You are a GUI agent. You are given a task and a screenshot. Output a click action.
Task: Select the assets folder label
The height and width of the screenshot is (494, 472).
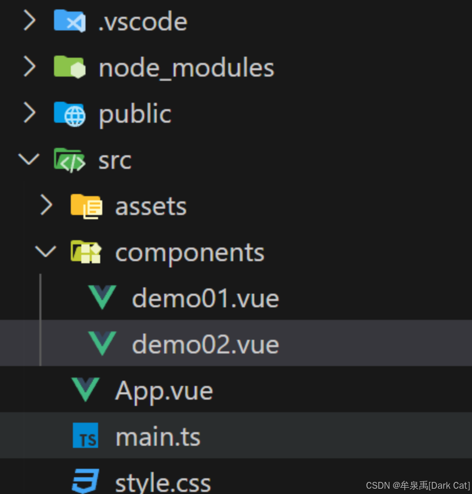click(x=151, y=207)
